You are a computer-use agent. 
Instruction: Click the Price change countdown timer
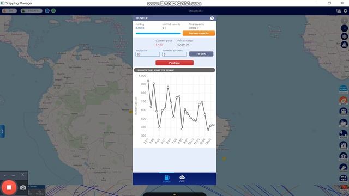[x=183, y=45]
